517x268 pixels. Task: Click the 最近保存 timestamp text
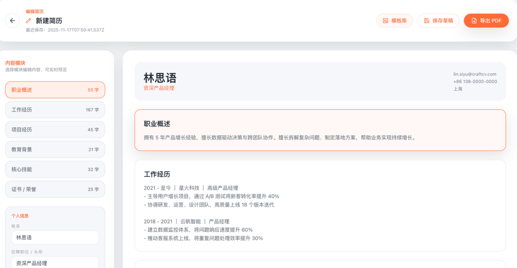(65, 30)
